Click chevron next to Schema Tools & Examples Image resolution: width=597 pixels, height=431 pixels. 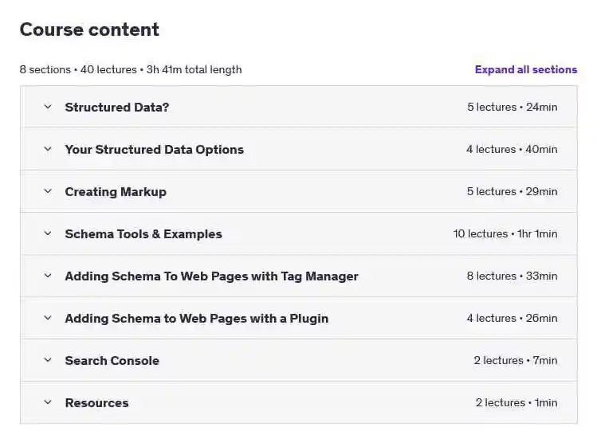pyautogui.click(x=48, y=233)
